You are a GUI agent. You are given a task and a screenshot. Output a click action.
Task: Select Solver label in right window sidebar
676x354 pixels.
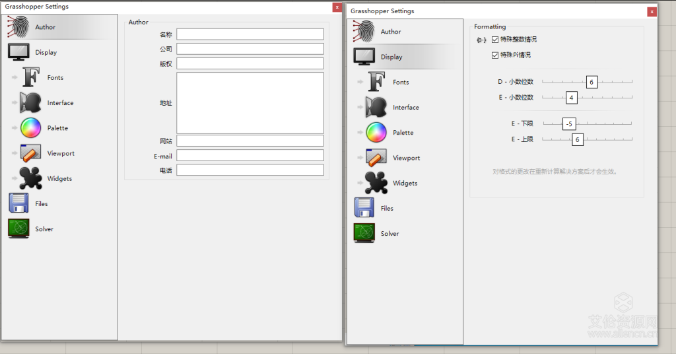pos(389,233)
